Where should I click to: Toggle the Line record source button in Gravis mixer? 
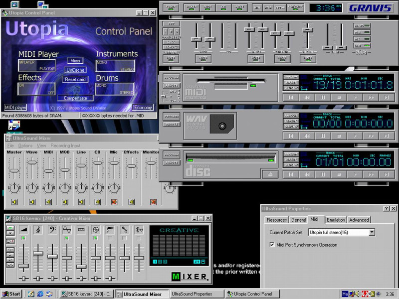point(362,45)
